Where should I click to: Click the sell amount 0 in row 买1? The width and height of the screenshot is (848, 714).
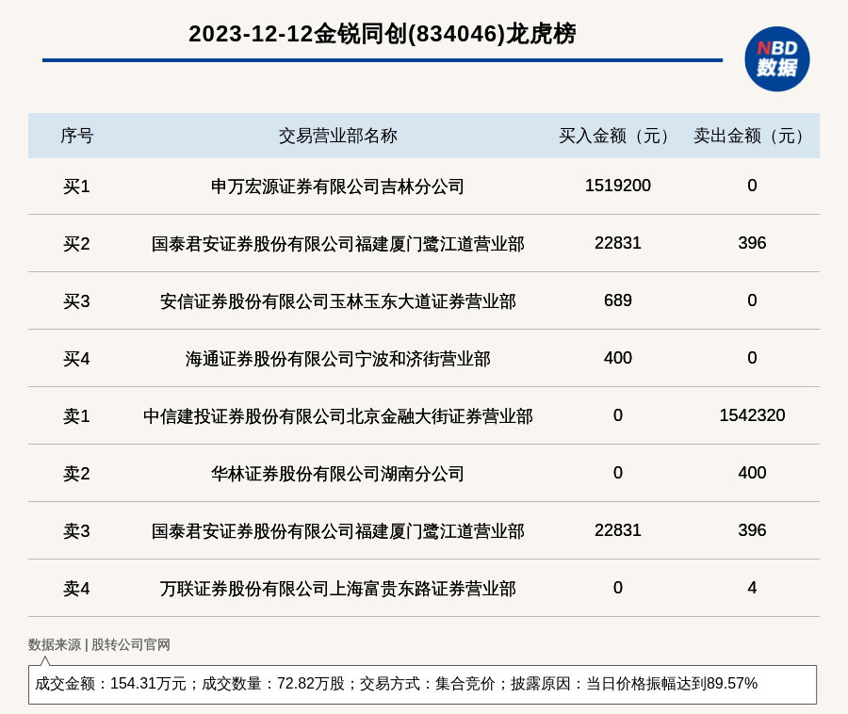tap(752, 186)
